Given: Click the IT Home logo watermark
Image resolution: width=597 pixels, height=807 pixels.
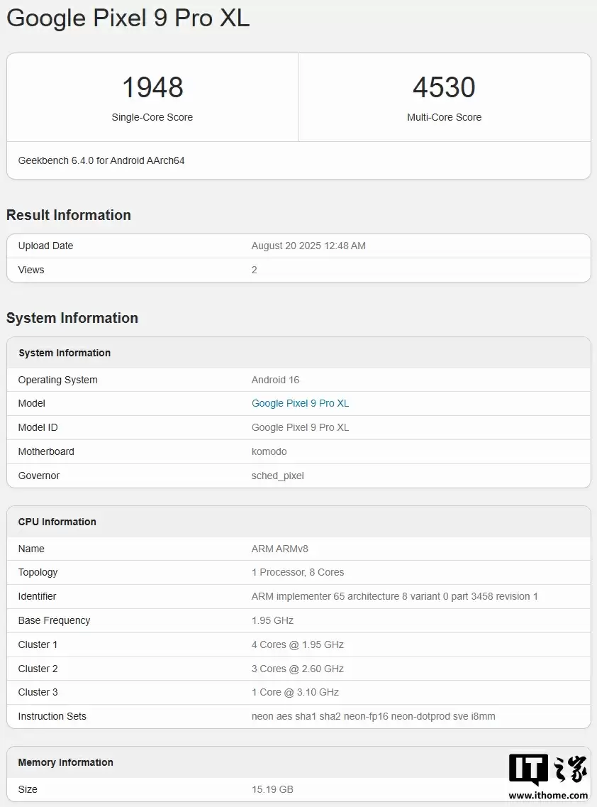Looking at the screenshot, I should point(547,770).
